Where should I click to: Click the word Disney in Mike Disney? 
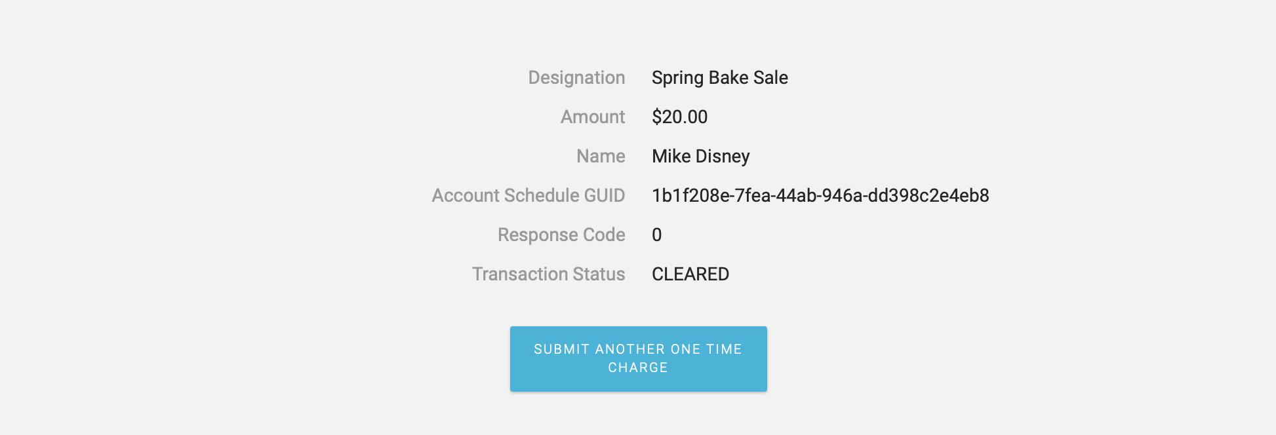[723, 156]
